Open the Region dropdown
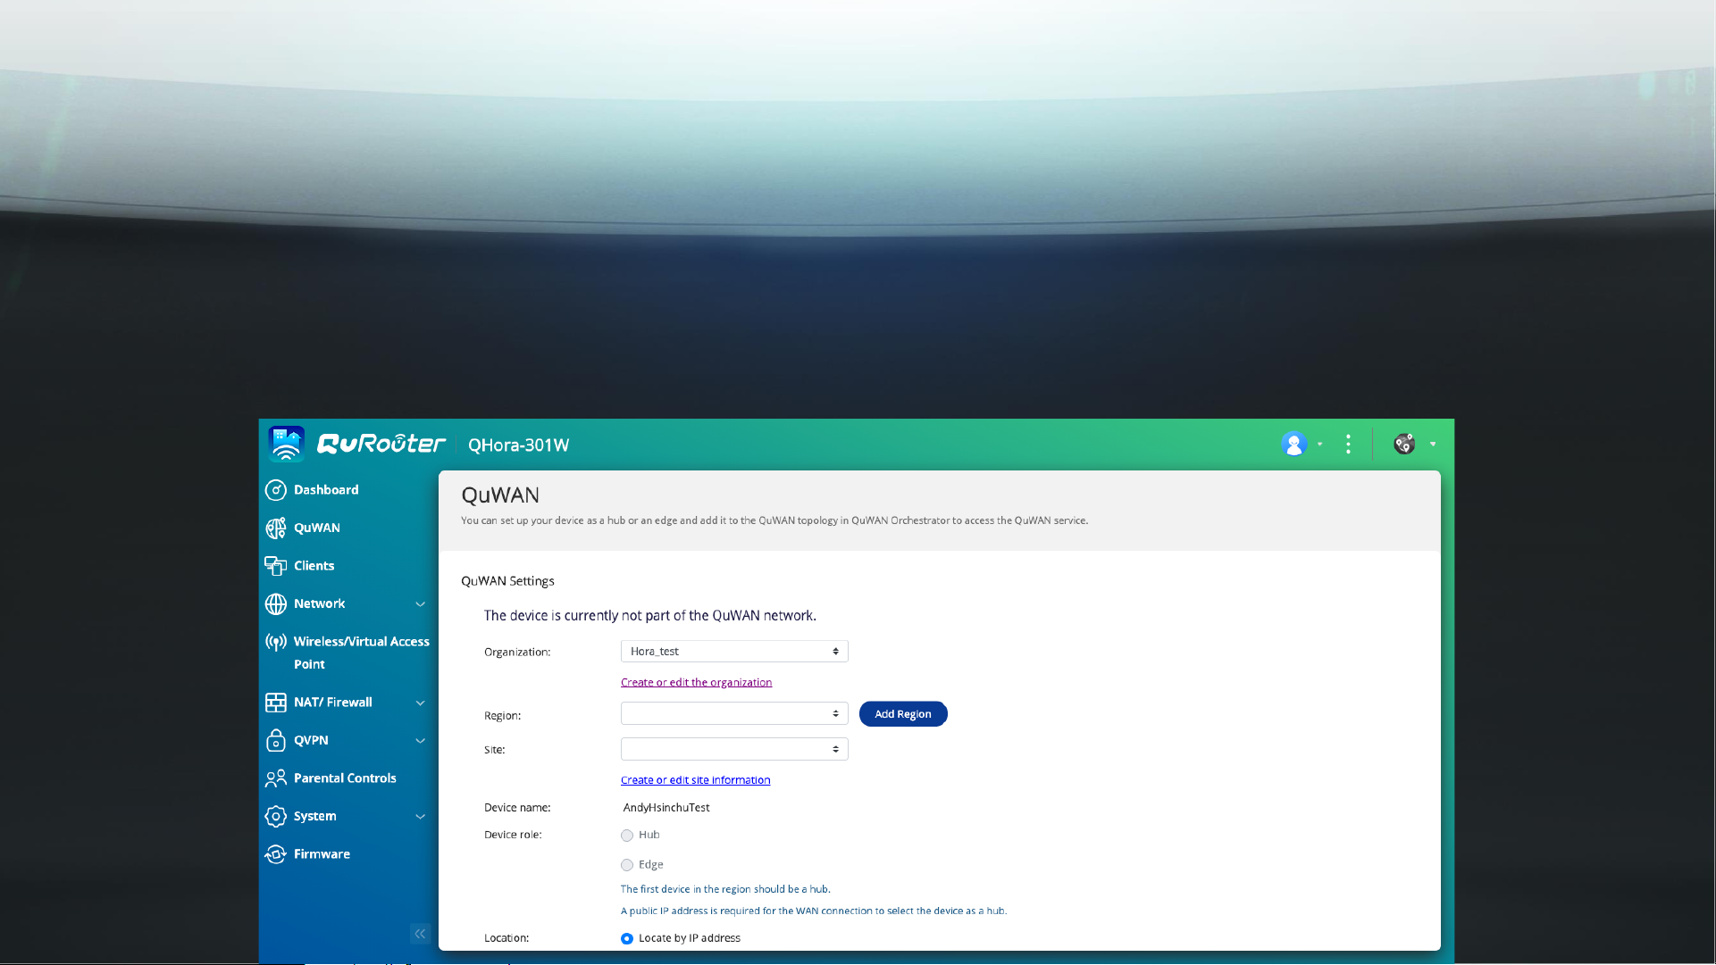The image size is (1716, 965). pos(734,714)
